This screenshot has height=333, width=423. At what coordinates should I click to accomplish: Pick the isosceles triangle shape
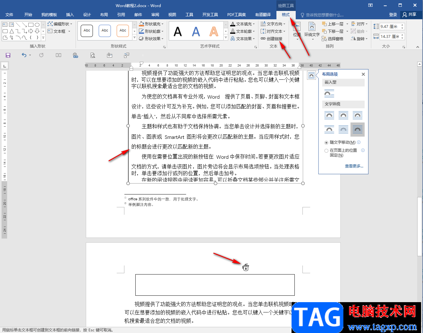[x=12, y=31]
